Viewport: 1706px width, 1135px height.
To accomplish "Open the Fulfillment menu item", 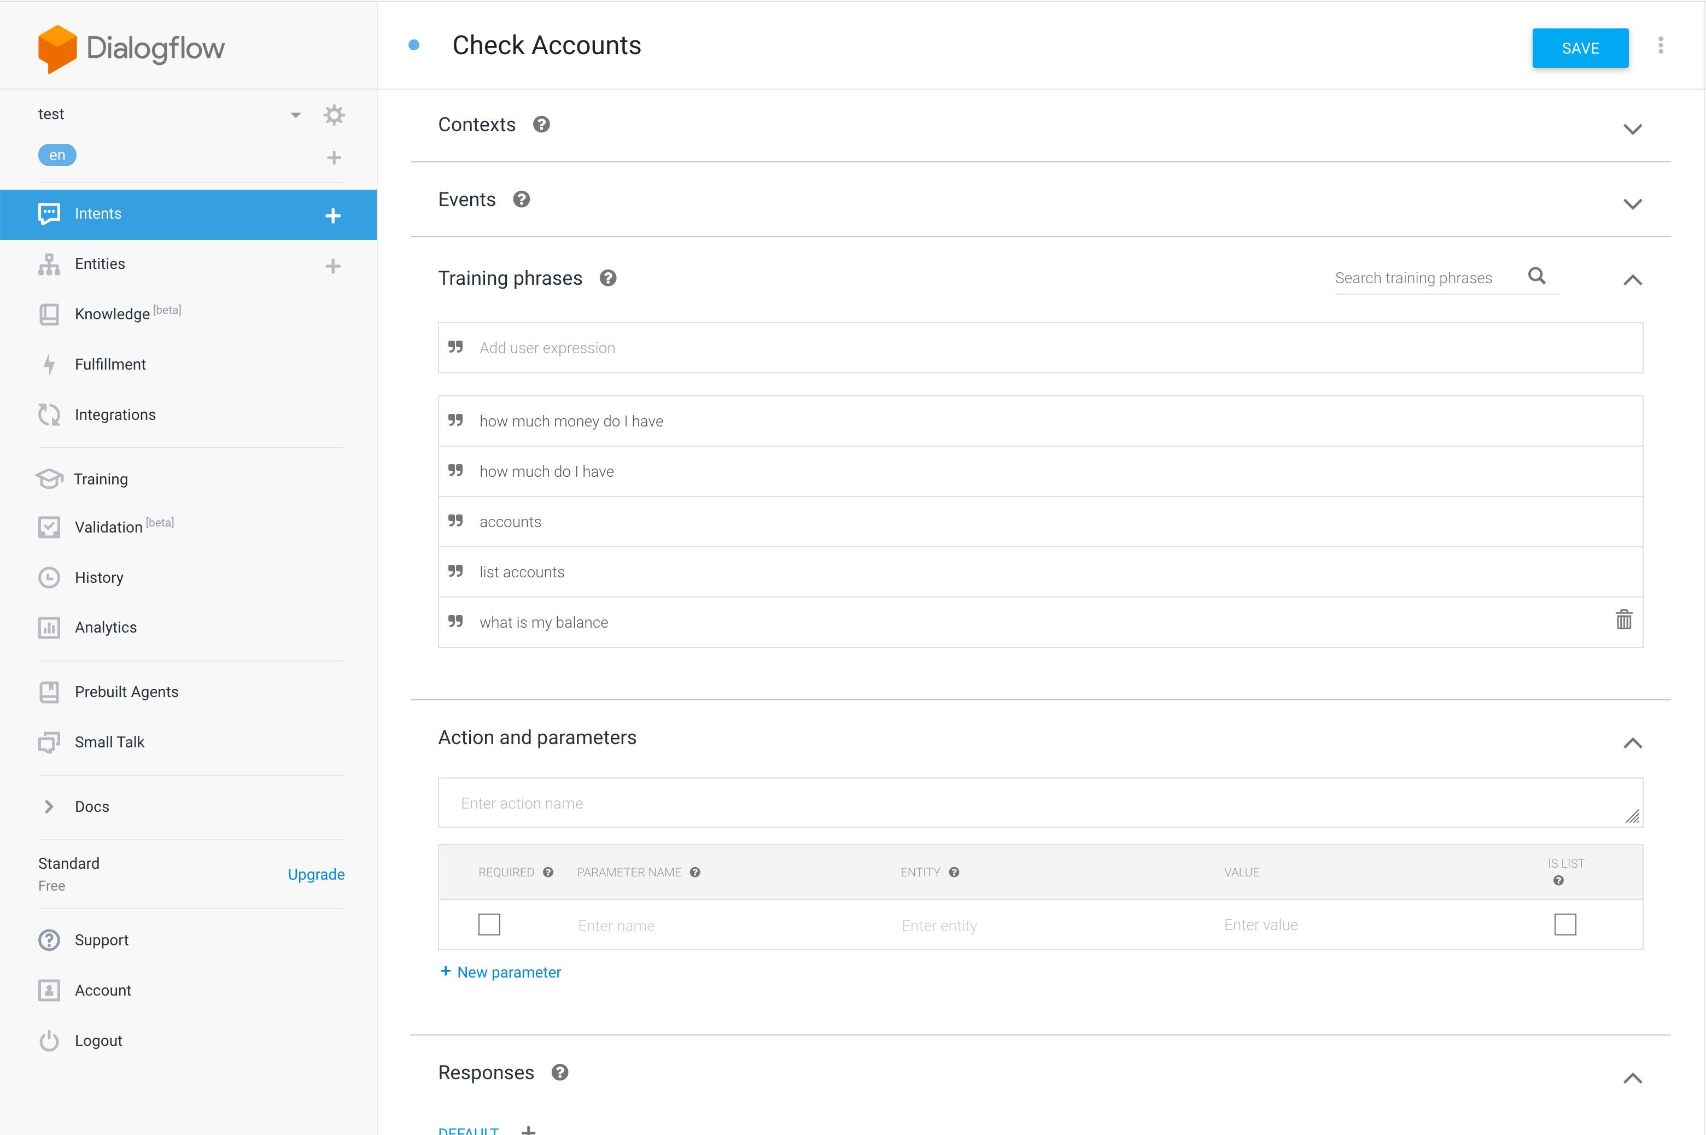I will pyautogui.click(x=110, y=364).
